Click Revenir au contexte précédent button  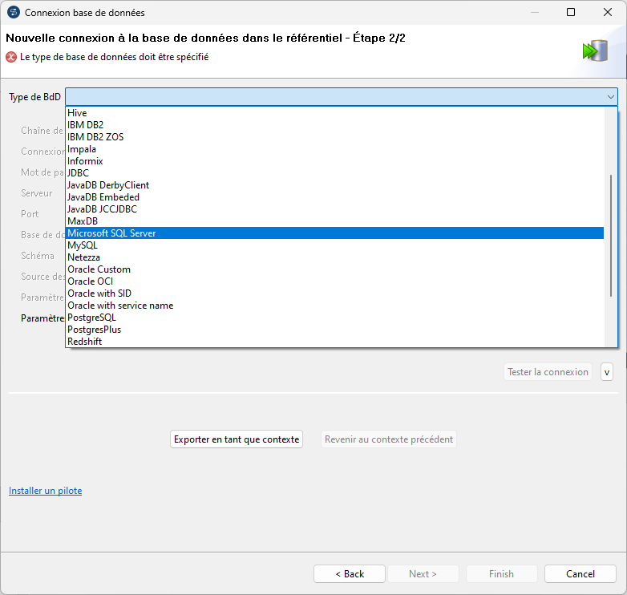[389, 439]
